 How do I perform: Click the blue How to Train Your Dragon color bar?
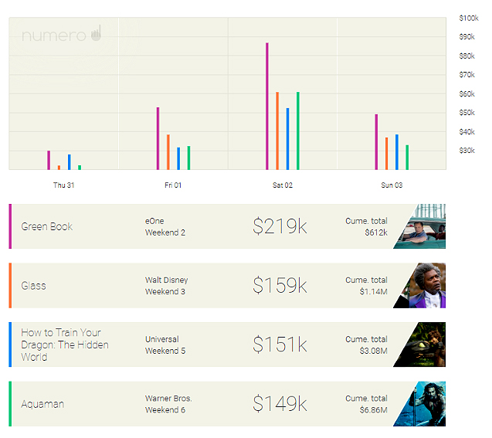pyautogui.click(x=10, y=345)
